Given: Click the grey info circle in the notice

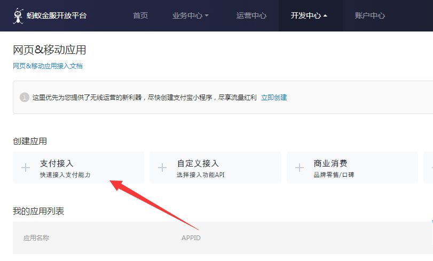Looking at the screenshot, I should coord(24,97).
